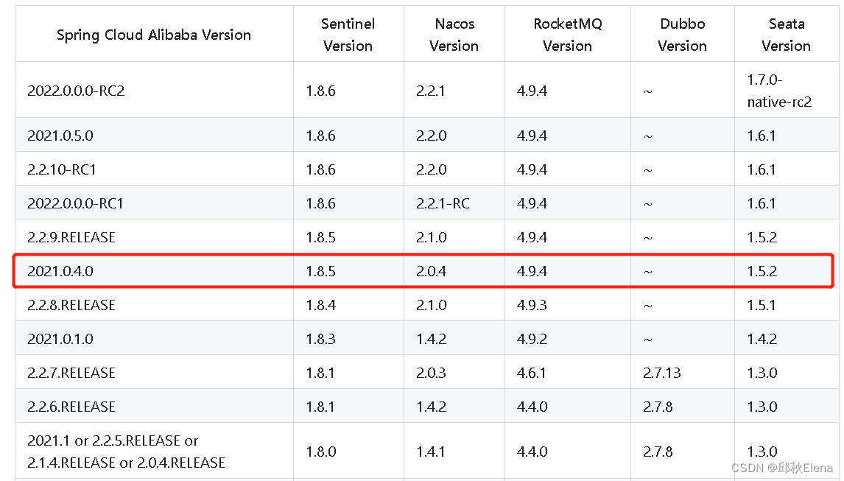Click Seata "1.6.1" in 2.2.10-RC1 row
This screenshot has height=481, width=844.
tap(761, 169)
